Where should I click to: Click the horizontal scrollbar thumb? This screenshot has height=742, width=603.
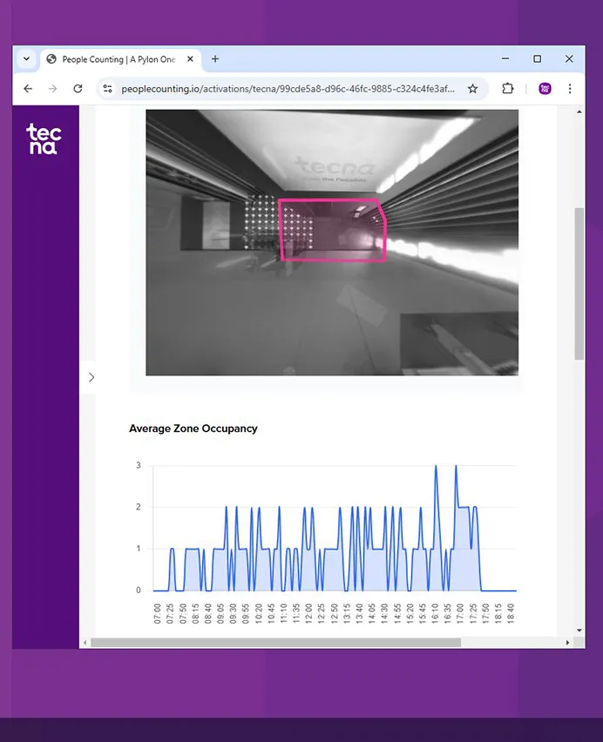[x=276, y=643]
